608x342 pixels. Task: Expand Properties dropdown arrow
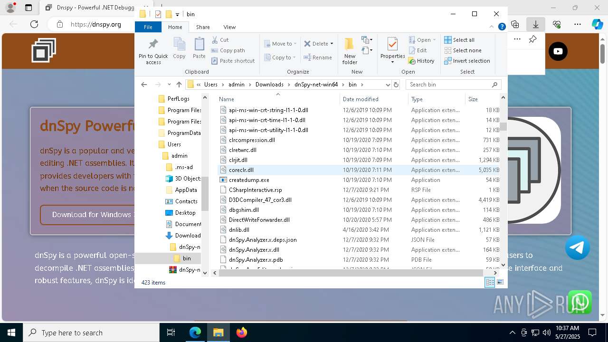(392, 62)
